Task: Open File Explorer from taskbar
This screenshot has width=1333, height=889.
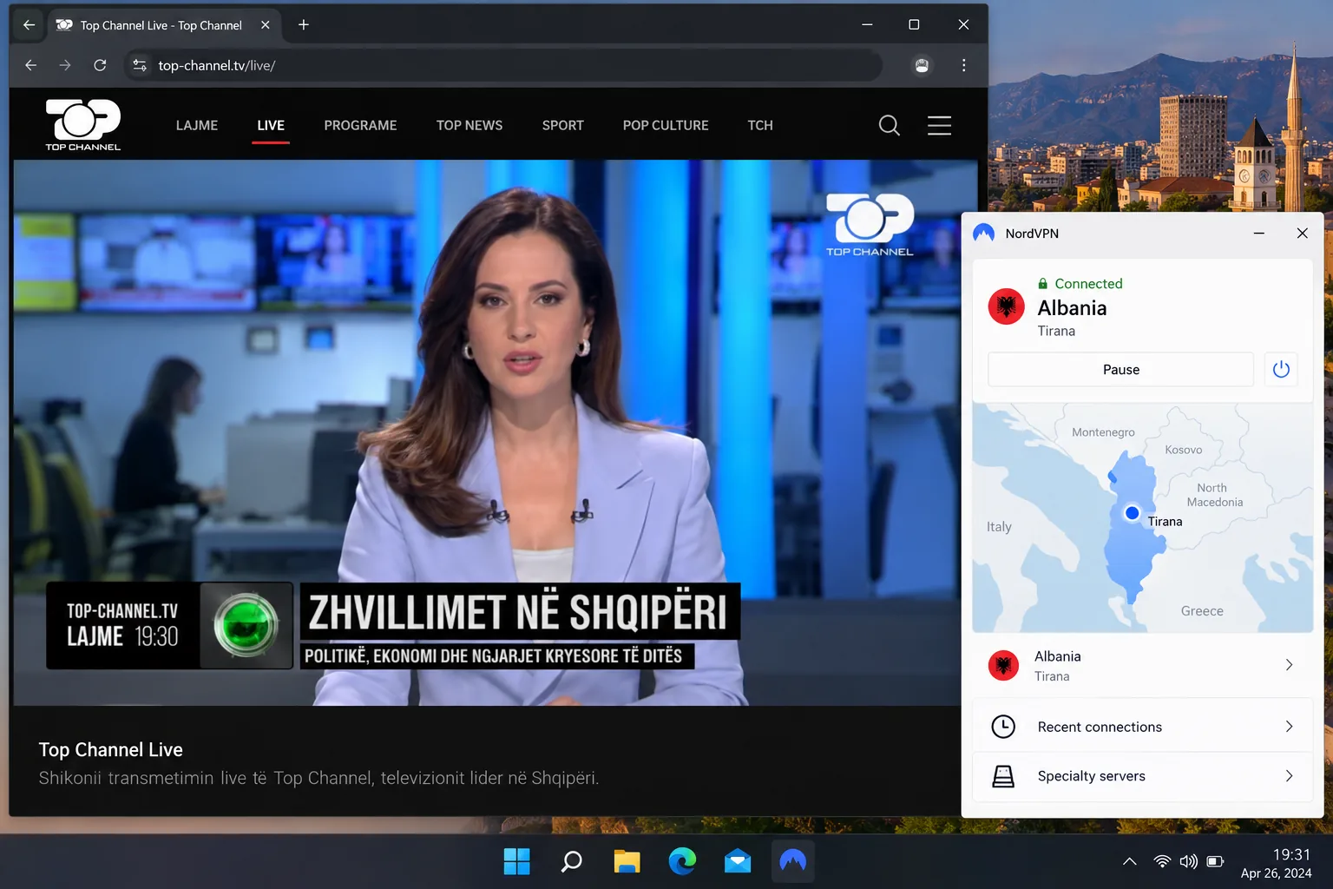Action: 627,861
